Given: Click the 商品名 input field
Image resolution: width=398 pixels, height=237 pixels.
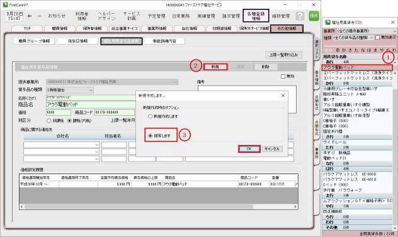Looking at the screenshot, I should 91,104.
